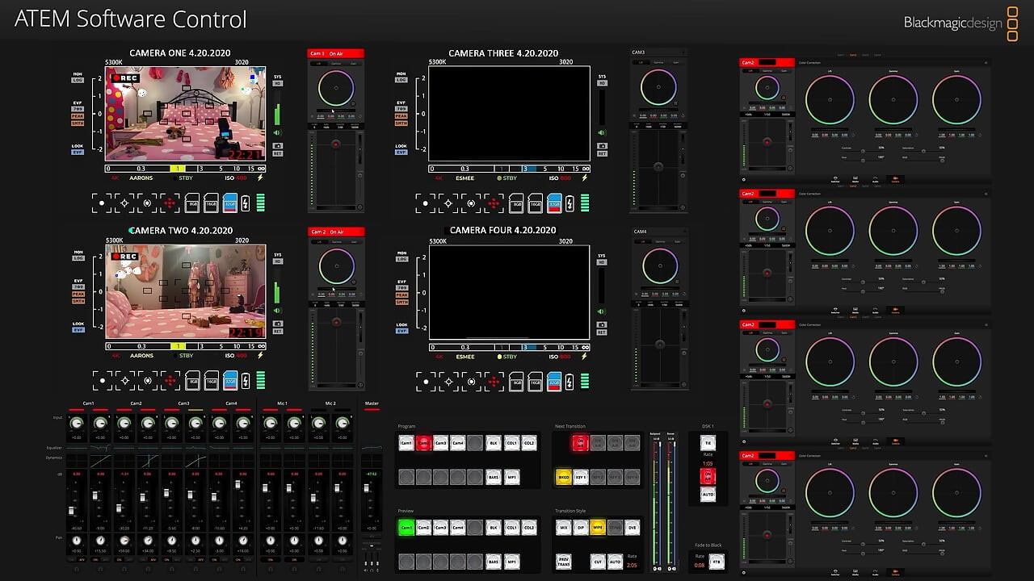This screenshot has width=1034, height=581.
Task: Select the center-weighted focus icon under Camera Four
Action: 471,380
